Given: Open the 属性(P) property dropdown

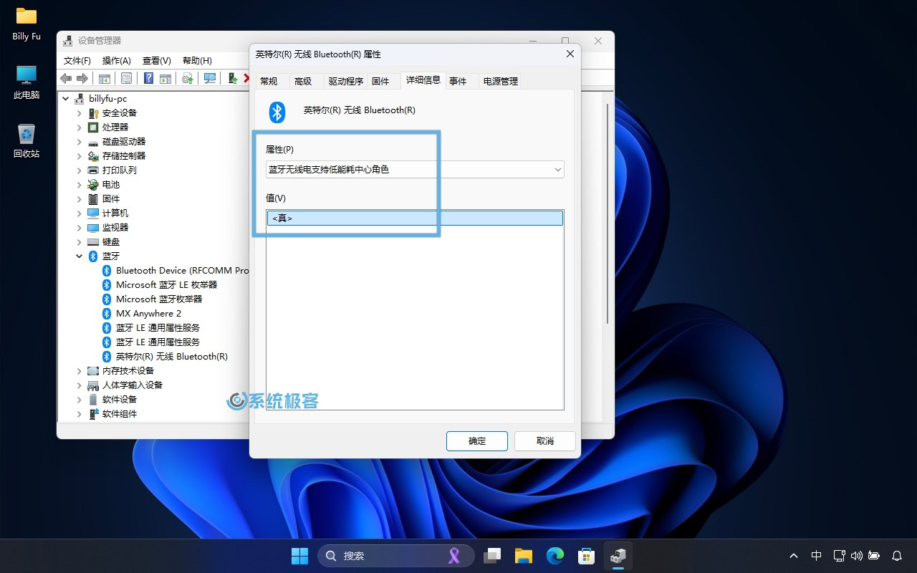Looking at the screenshot, I should [x=415, y=170].
